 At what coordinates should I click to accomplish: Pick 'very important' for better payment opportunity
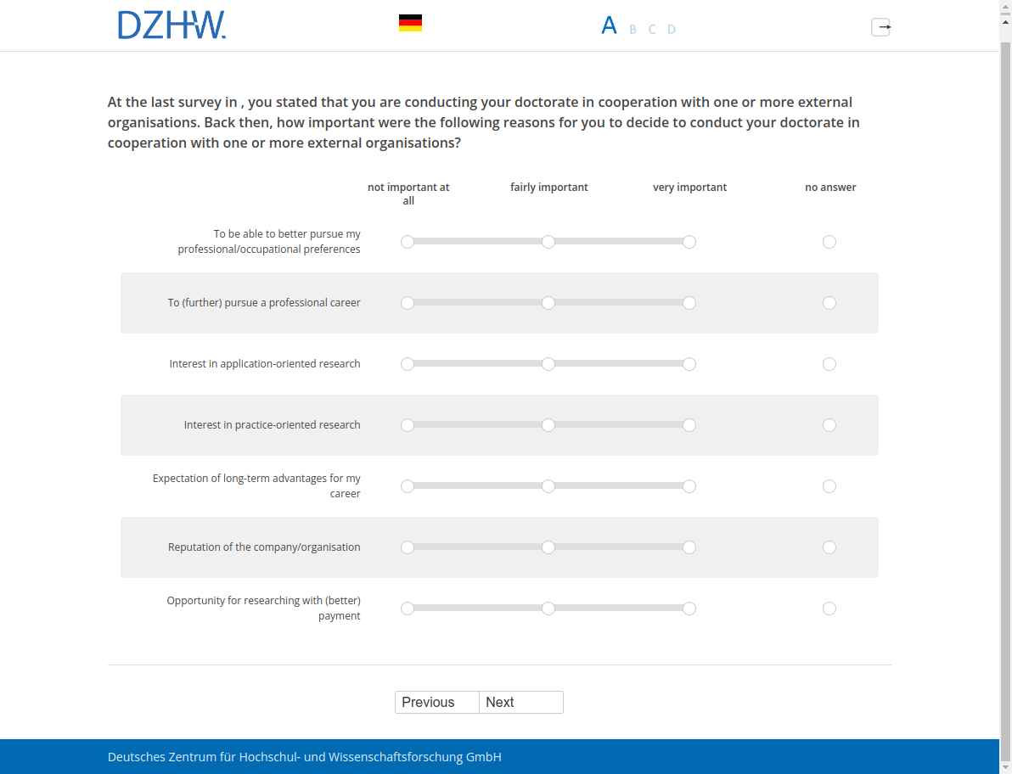(689, 609)
